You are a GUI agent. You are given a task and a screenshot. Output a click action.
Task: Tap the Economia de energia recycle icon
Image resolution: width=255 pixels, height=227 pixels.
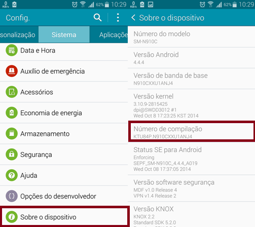[12, 112]
